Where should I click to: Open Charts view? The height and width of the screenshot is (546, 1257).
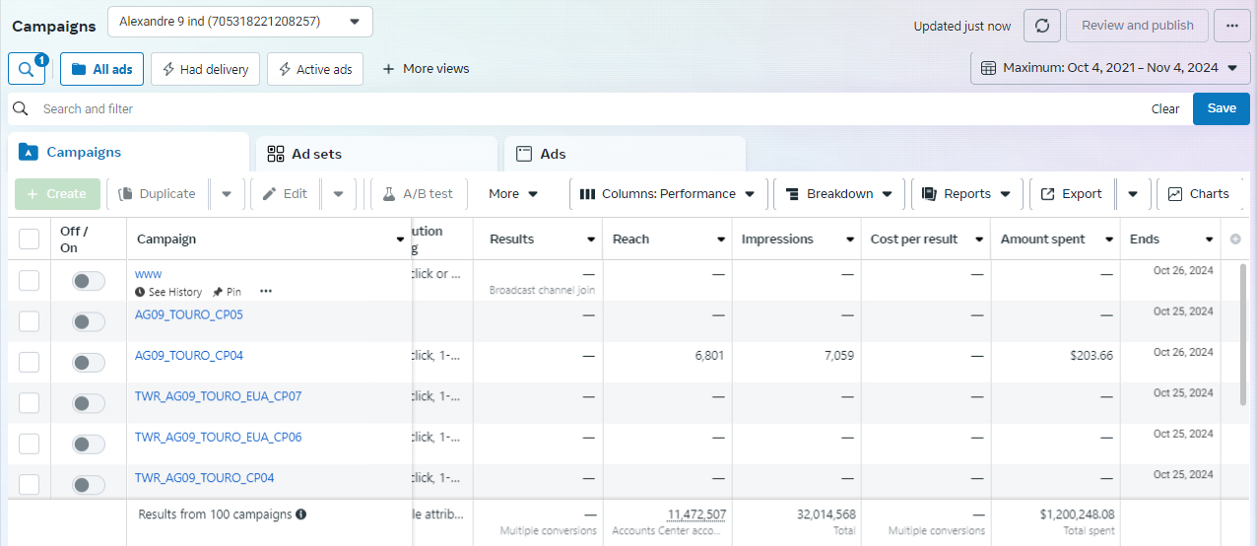point(1199,194)
